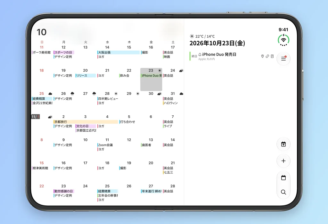Tap the partly cloudy icon on October 24
The width and height of the screenshot is (328, 224).
pyautogui.click(x=181, y=71)
